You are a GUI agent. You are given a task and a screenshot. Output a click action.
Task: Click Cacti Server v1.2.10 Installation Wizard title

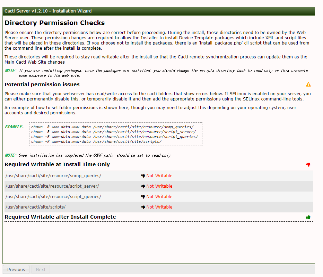point(48,11)
